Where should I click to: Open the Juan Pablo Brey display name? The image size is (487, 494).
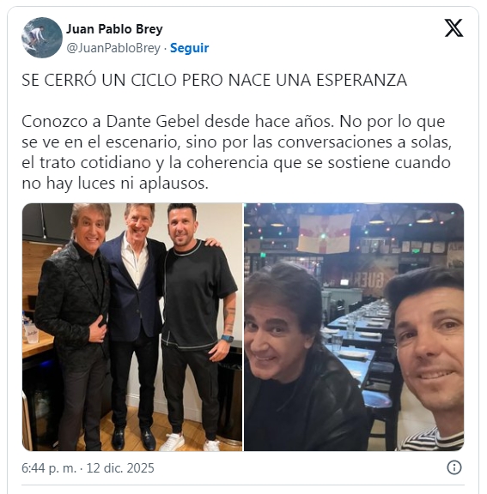114,29
